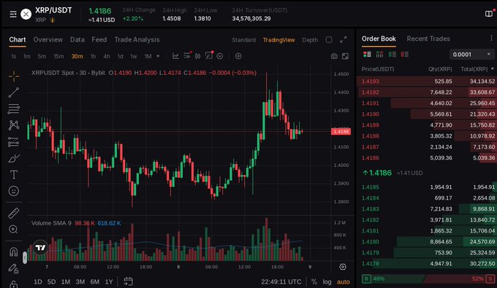This screenshot has height=288, width=497.
Task: Switch to the Recent Trades tab
Action: tap(428, 39)
